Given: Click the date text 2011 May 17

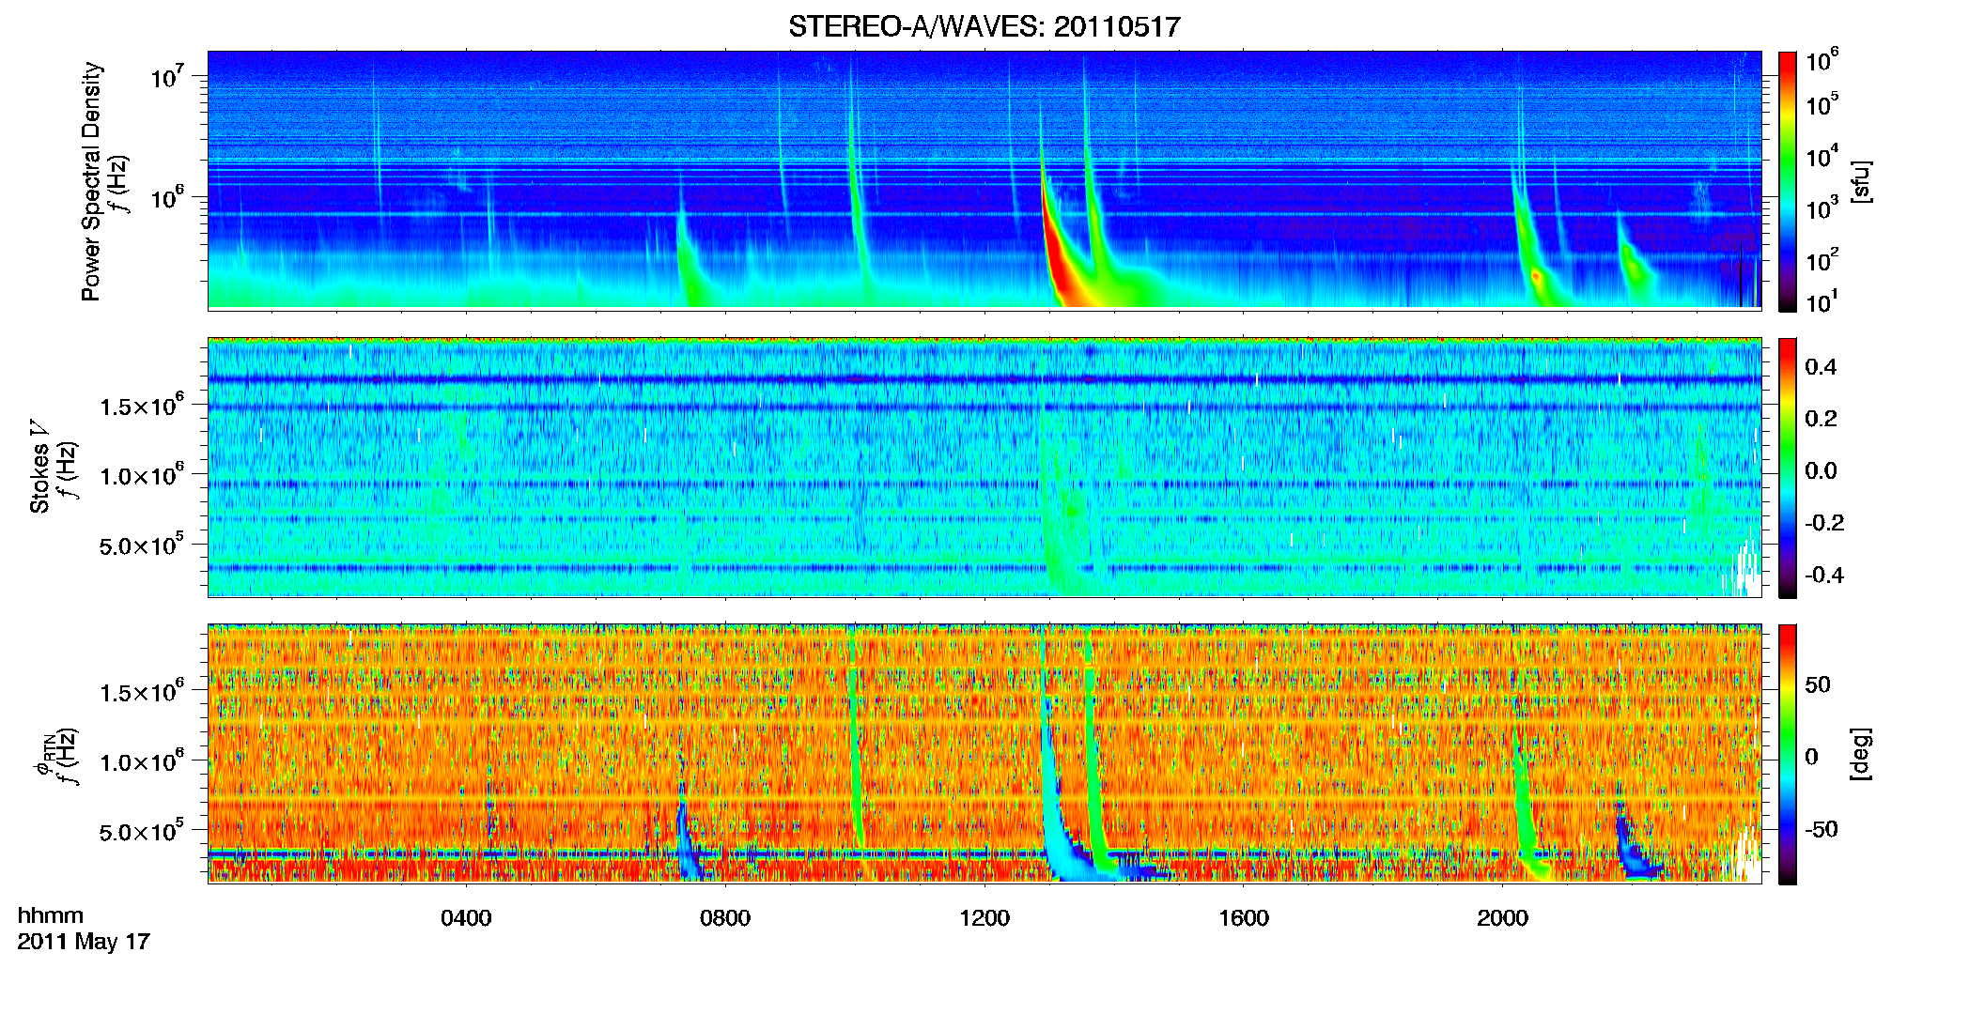Looking at the screenshot, I should pos(84,942).
